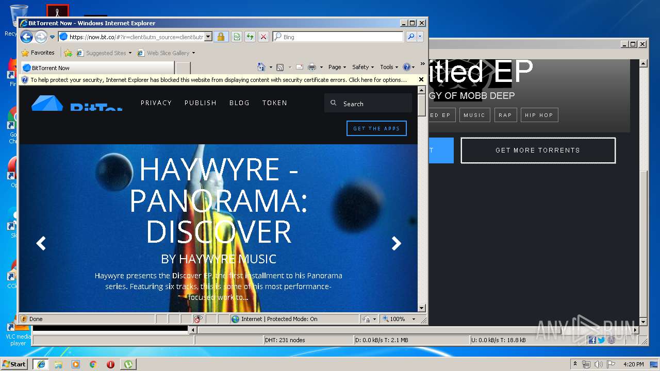Click the Twitter icon in uTorrent status bar

(601, 340)
